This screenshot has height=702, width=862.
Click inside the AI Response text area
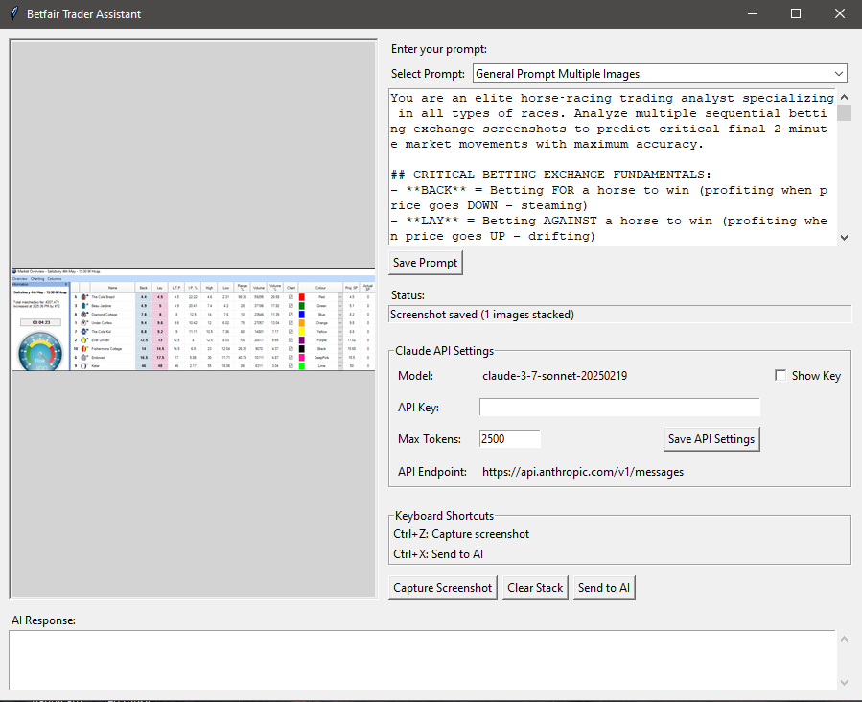click(422, 660)
